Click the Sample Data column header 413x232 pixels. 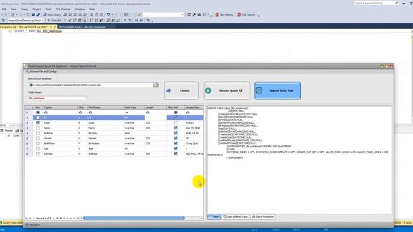click(x=194, y=108)
